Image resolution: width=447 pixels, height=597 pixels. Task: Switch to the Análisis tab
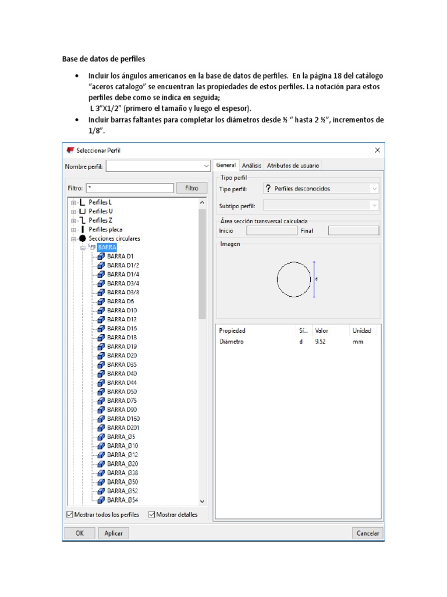(251, 166)
